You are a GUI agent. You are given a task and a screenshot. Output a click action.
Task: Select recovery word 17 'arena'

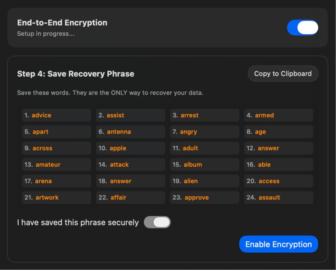point(56,181)
